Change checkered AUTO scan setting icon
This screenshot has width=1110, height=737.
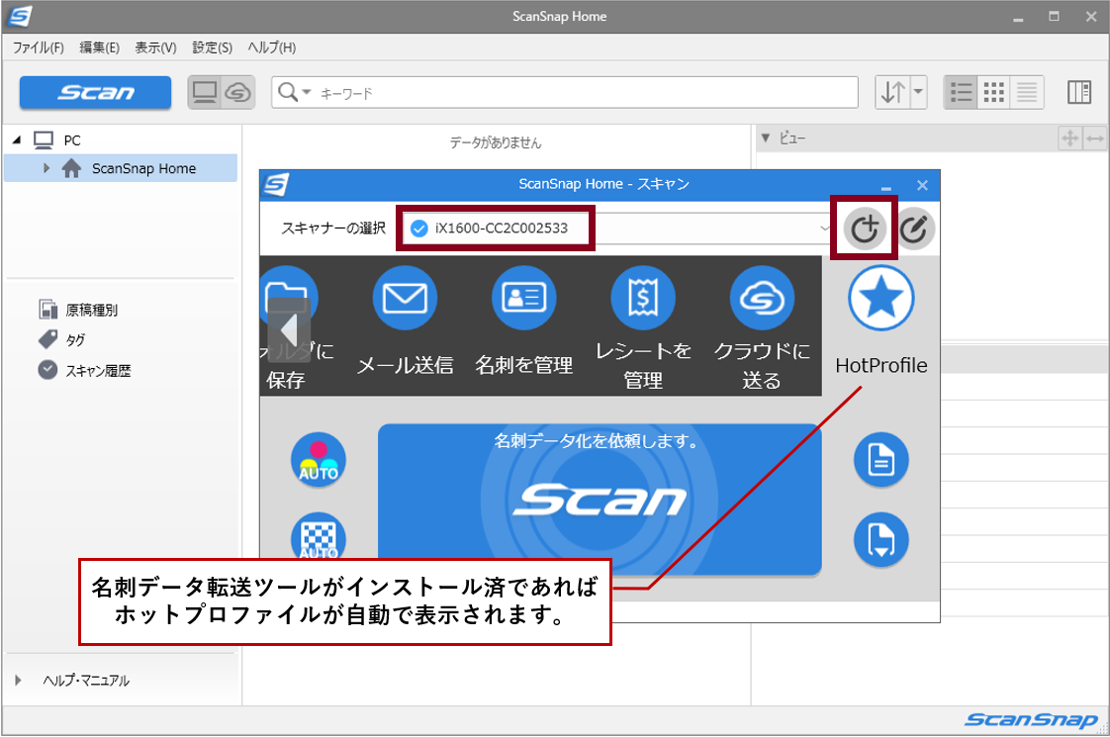[x=319, y=536]
